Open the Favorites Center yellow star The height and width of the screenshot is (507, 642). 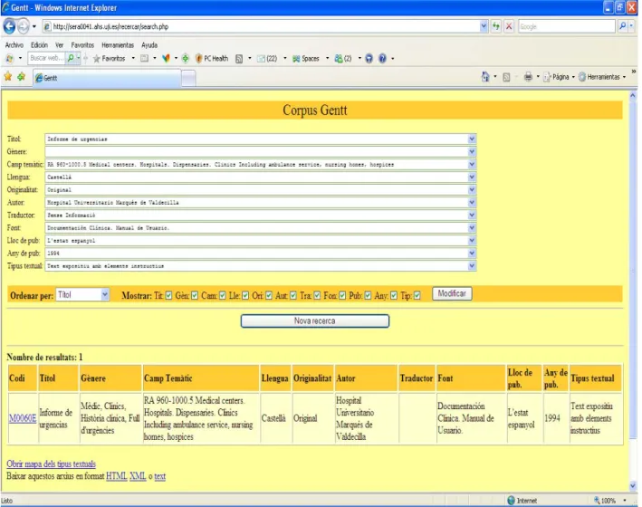point(8,77)
